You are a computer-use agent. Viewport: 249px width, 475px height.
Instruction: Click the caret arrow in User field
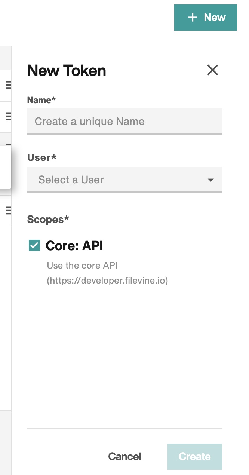pyautogui.click(x=211, y=180)
